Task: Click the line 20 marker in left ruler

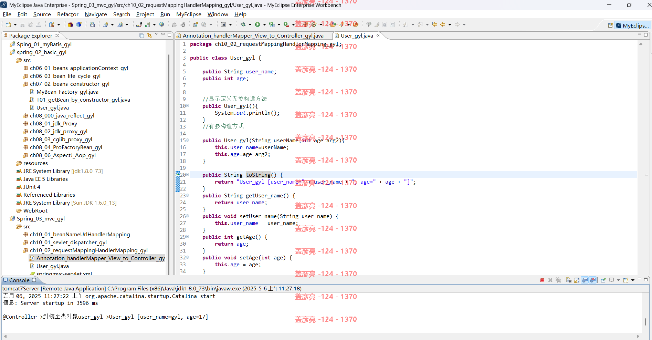Action: (x=178, y=175)
